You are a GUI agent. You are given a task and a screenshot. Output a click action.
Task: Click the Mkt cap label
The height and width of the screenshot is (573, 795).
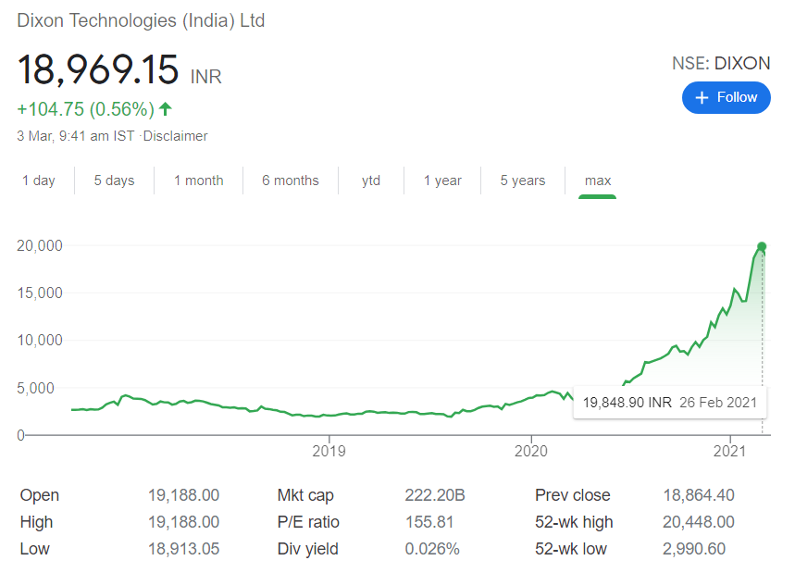pos(305,495)
